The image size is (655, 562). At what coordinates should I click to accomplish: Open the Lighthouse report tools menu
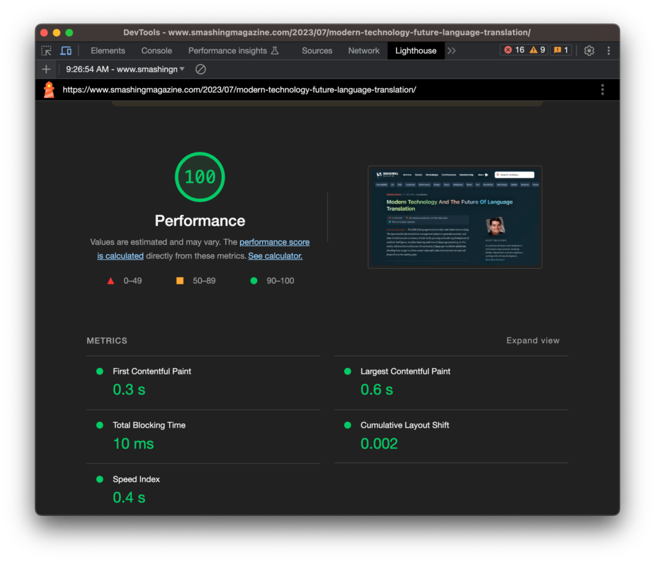click(603, 90)
